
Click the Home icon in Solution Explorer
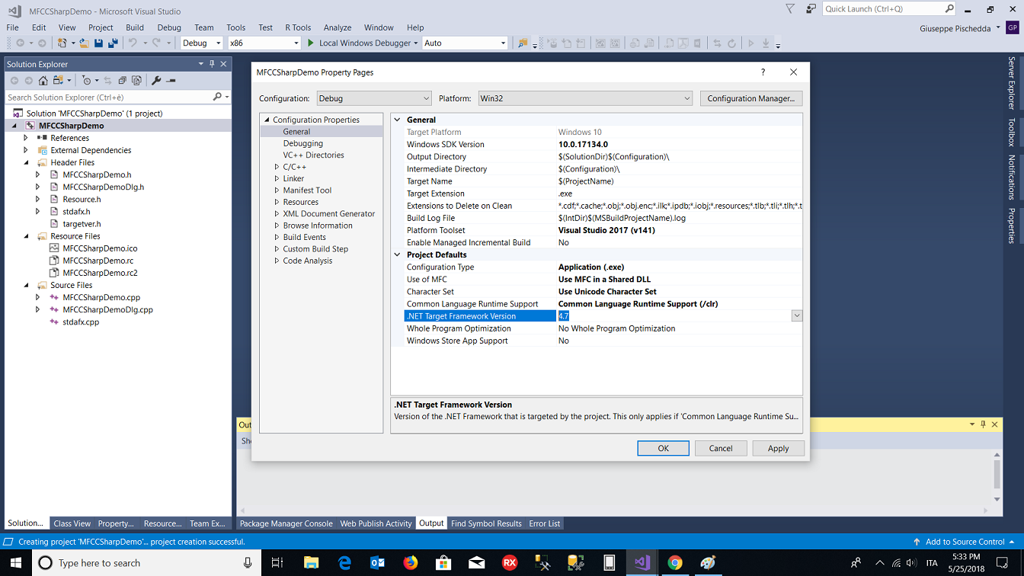[43, 81]
